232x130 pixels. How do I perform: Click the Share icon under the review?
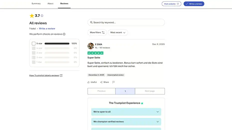click(101, 82)
